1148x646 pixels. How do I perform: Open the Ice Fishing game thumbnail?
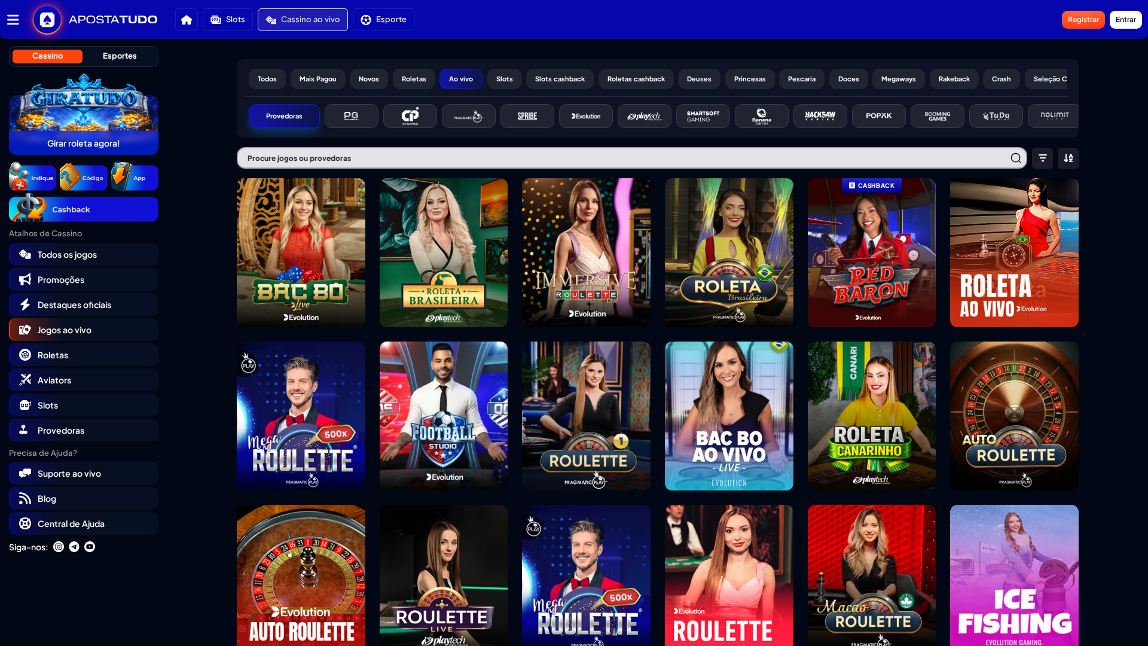[x=1014, y=575]
